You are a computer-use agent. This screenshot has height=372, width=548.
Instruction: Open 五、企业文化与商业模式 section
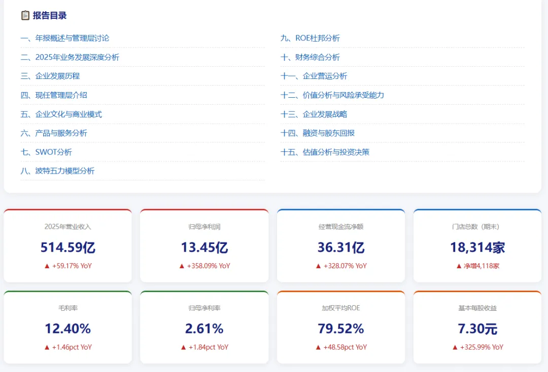coord(61,114)
